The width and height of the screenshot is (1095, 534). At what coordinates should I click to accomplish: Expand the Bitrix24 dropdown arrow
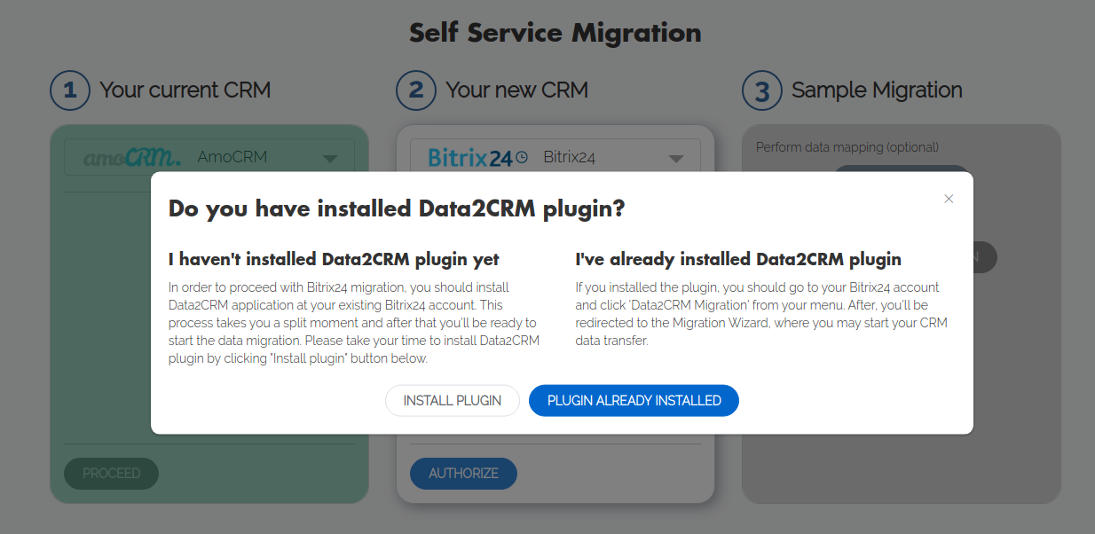coord(676,159)
